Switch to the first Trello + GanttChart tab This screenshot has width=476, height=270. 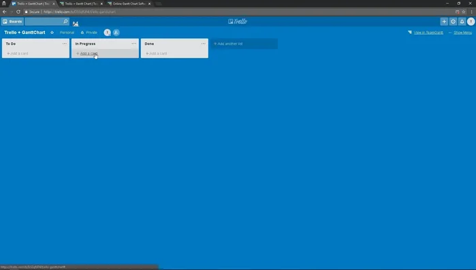[x=33, y=3]
